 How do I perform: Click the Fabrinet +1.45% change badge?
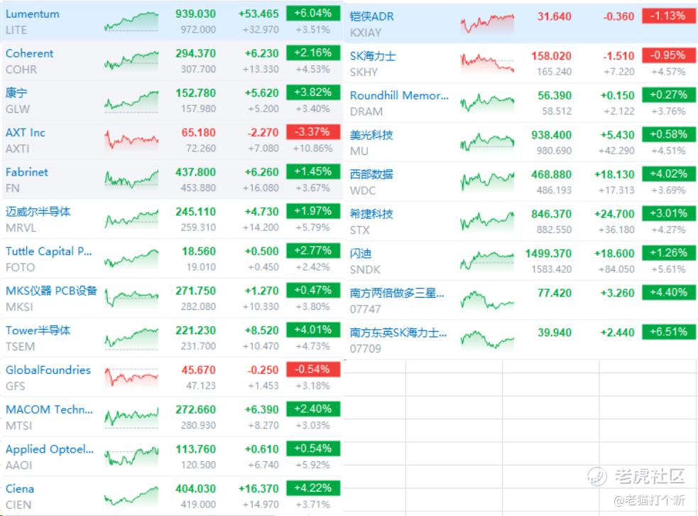click(313, 171)
